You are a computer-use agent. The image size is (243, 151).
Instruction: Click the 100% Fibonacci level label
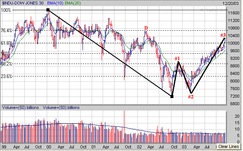pyautogui.click(x=6, y=10)
